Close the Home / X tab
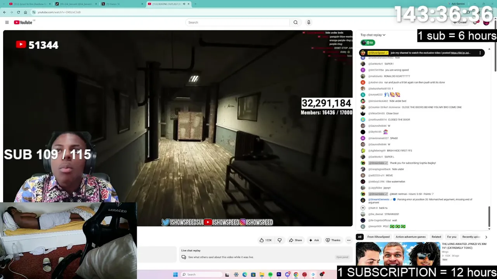 (x=142, y=4)
